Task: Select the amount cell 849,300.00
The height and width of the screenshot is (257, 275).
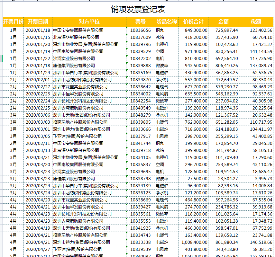Action: click(193, 30)
